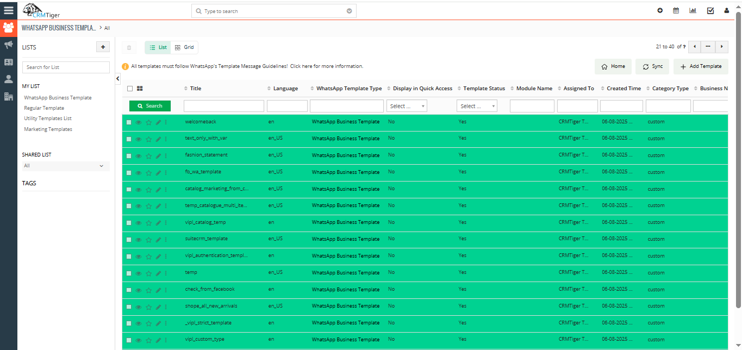Sort by WhatsApp Template Type column
The image size is (742, 350).
(x=349, y=89)
